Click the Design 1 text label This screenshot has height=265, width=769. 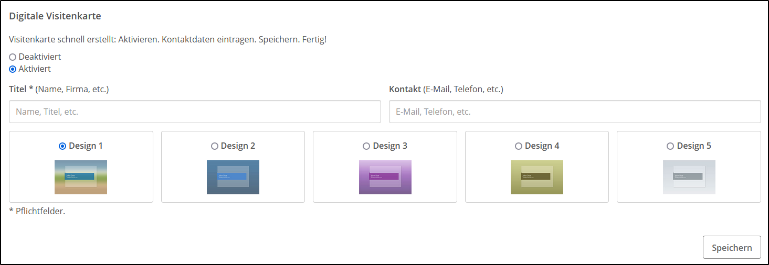pos(86,146)
